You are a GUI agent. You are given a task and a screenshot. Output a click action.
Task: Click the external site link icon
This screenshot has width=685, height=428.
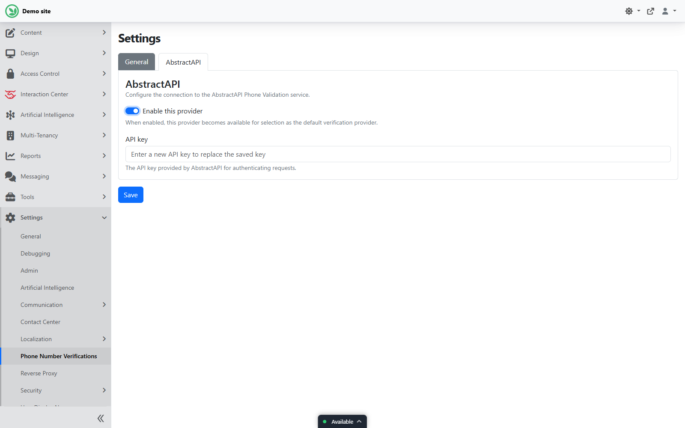click(651, 11)
